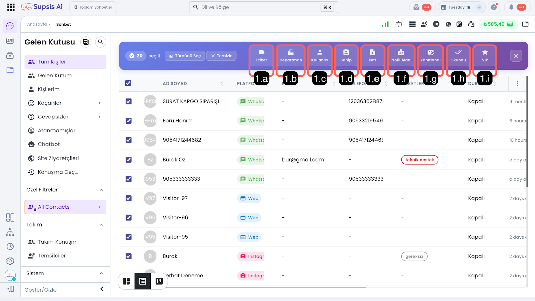The height and width of the screenshot is (301, 535).
Task: Click the Telegram channel icon
Action: [x=436, y=24]
